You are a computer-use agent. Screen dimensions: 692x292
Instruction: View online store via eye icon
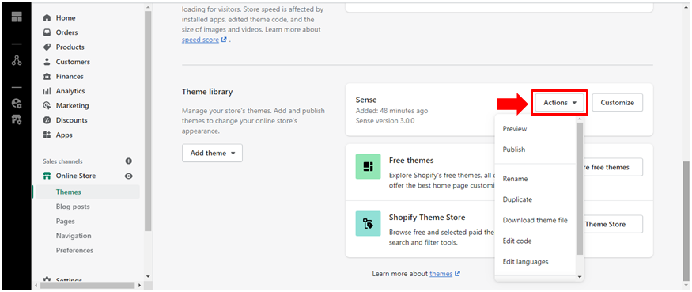coord(128,176)
